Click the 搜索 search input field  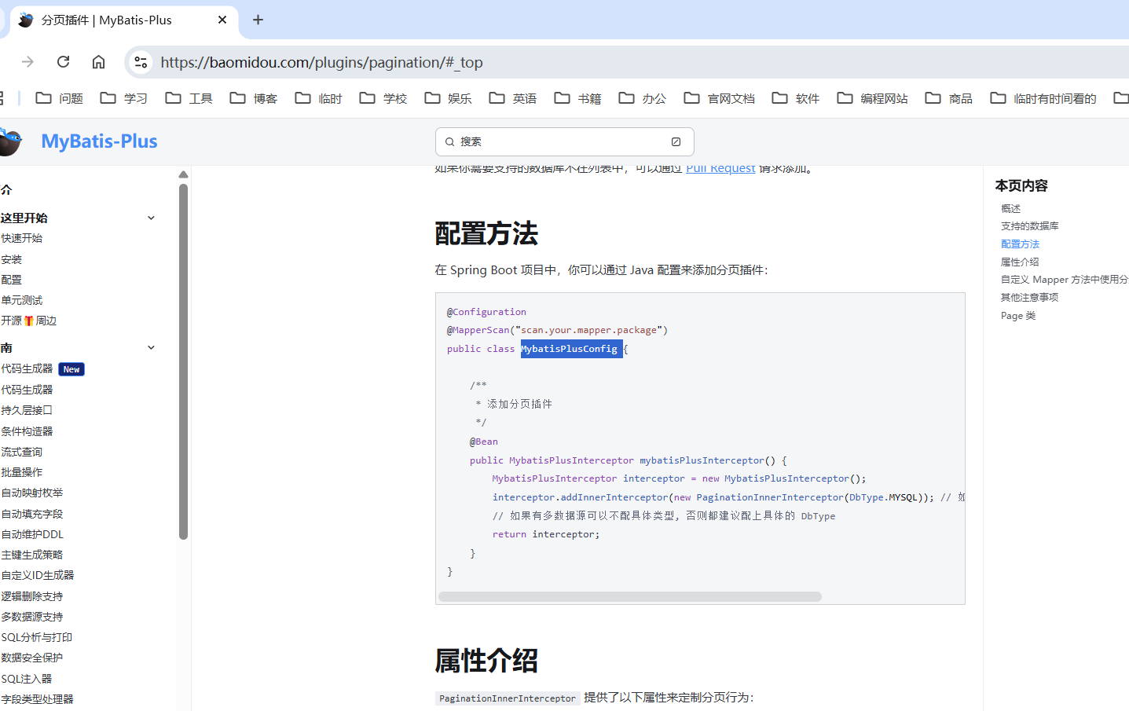[x=563, y=141]
